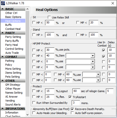
Task: Click the L2Walker app icon in title bar
Action: (3, 3)
